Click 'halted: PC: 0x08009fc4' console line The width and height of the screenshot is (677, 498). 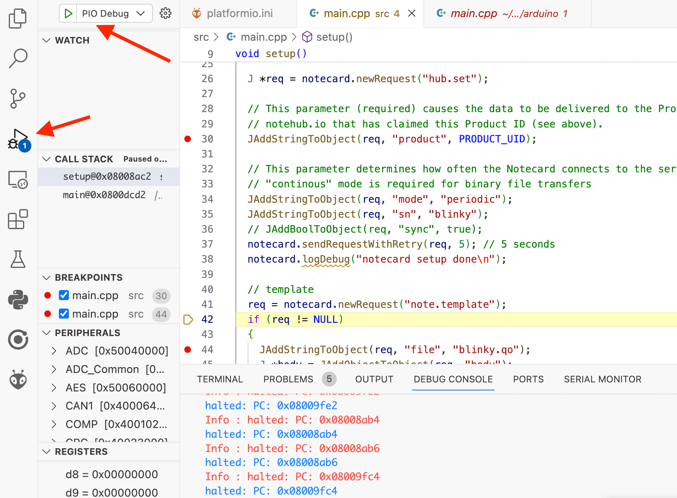(x=271, y=491)
